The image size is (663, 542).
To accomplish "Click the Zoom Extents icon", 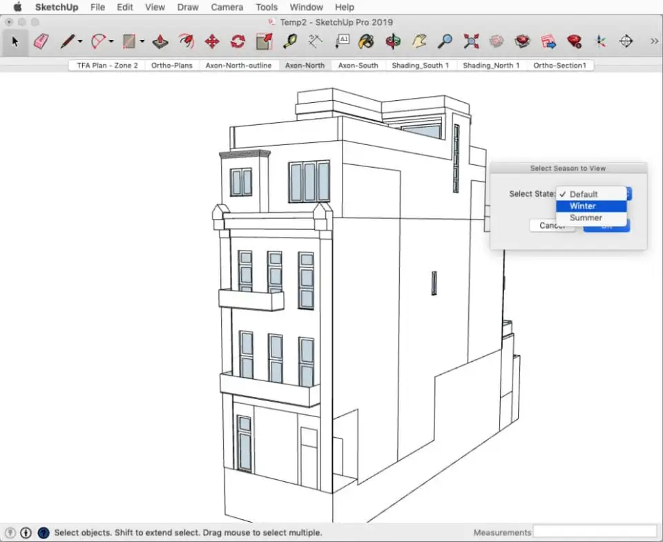I will pyautogui.click(x=471, y=41).
